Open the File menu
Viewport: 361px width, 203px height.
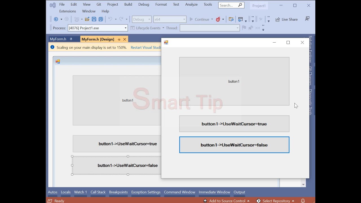[62, 5]
